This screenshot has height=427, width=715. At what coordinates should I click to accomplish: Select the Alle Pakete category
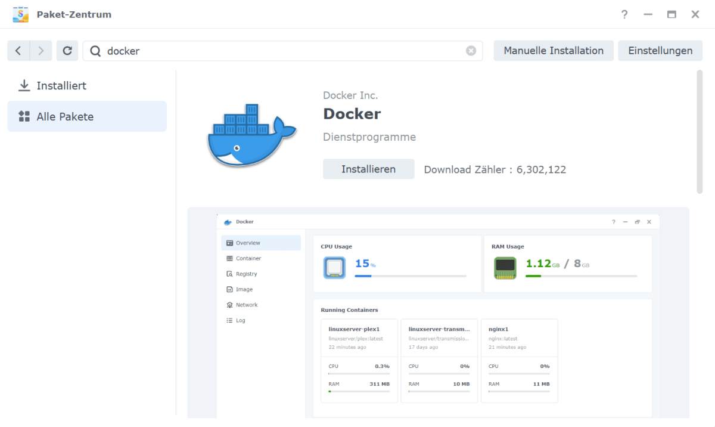tap(87, 116)
